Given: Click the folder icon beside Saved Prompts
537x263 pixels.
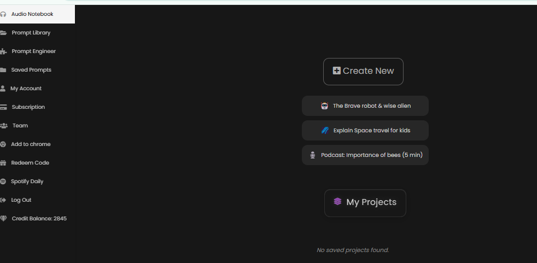Looking at the screenshot, I should [x=3, y=70].
